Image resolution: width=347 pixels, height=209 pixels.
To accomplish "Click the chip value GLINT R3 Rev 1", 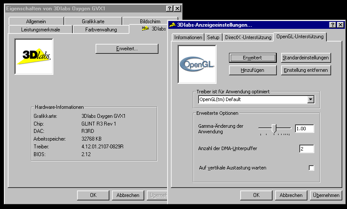I will 99,124.
